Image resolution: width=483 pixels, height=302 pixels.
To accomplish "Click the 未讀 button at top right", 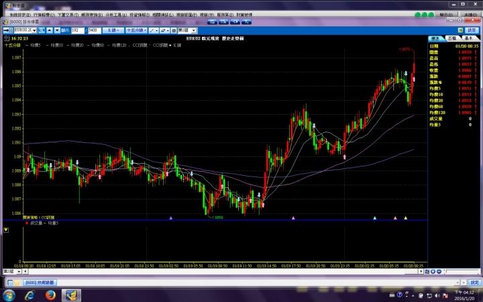I will [x=470, y=15].
